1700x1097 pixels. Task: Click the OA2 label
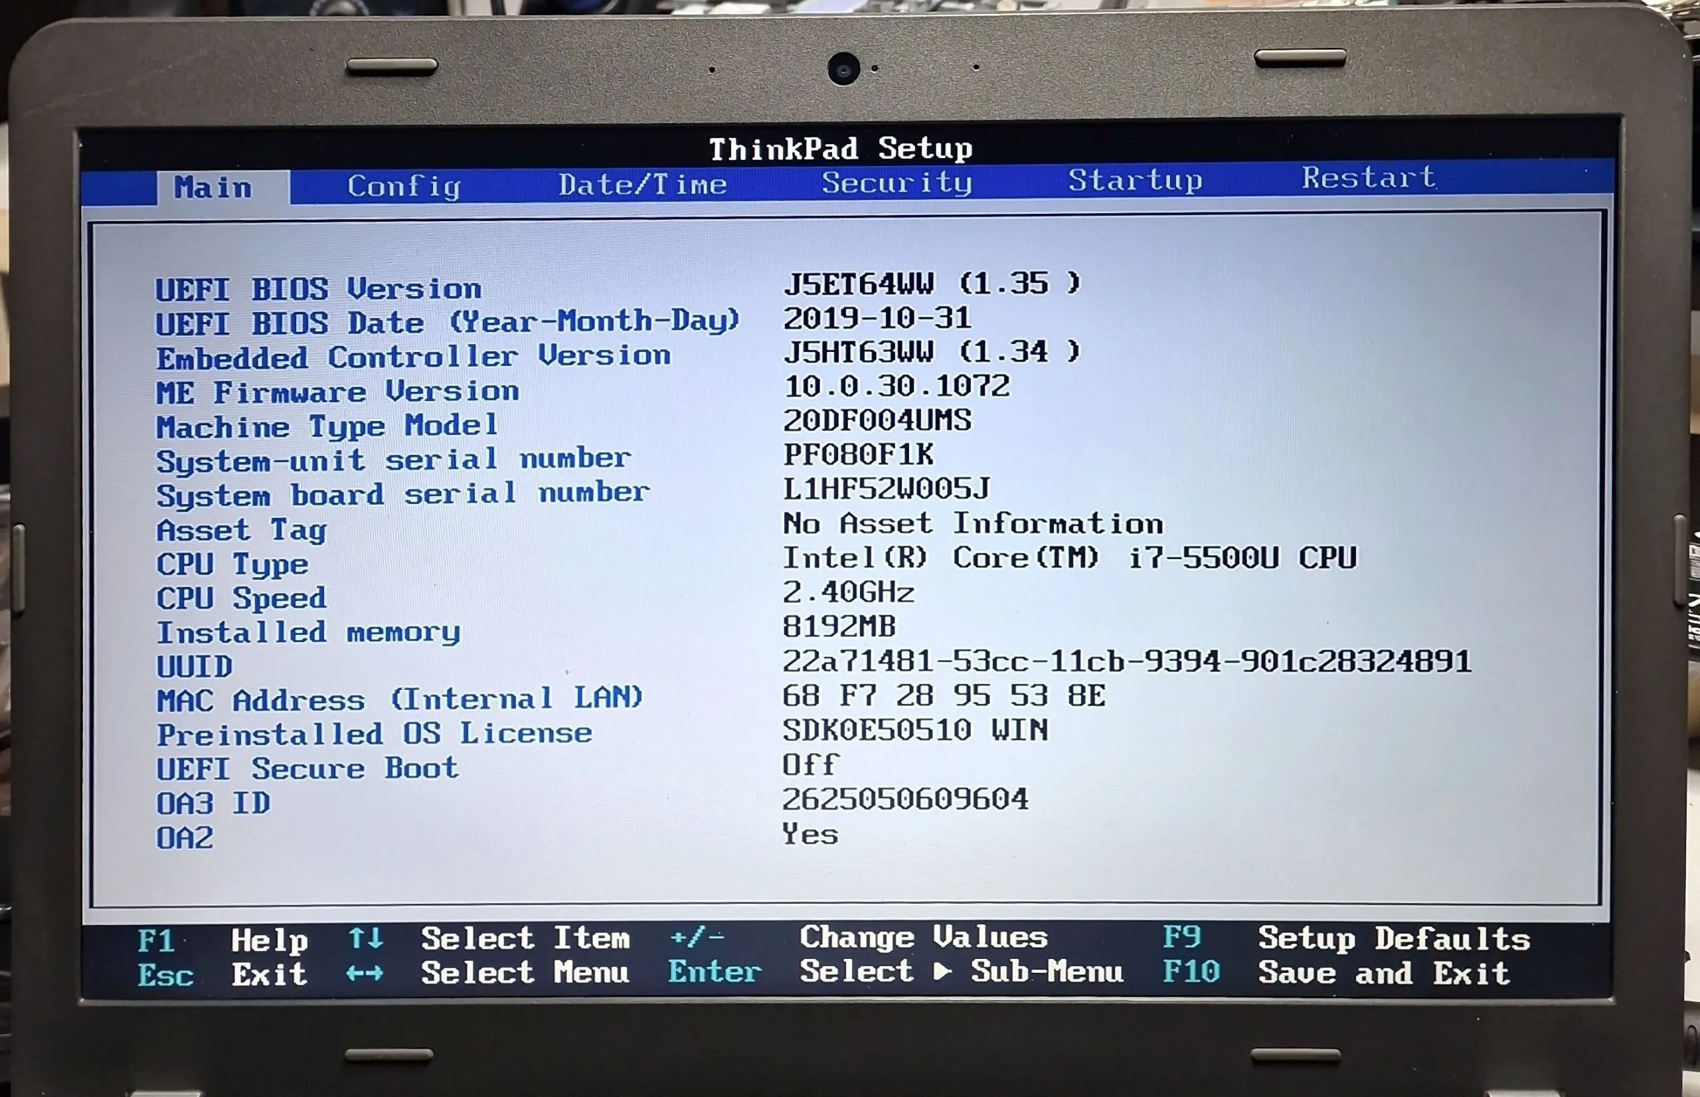point(185,838)
